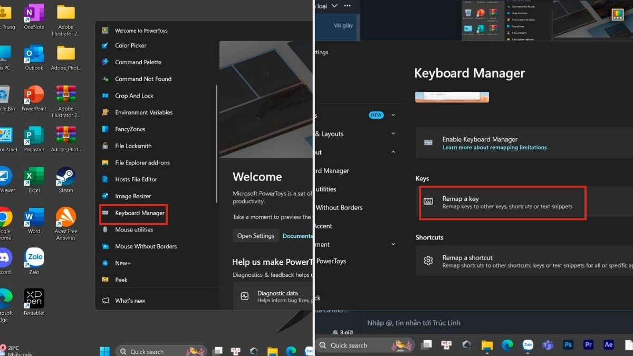Open After Effects from the taskbar

[x=609, y=345]
